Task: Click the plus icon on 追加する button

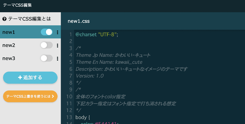Action: coord(20,77)
